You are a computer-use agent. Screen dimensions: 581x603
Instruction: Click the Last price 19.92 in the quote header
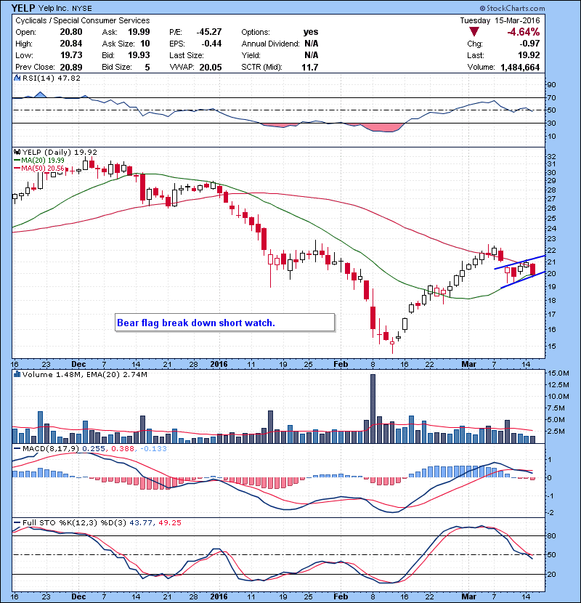click(529, 55)
